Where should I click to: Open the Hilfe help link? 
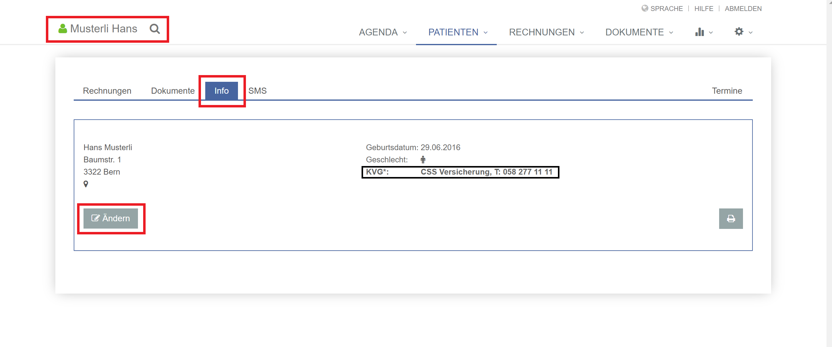(x=704, y=9)
